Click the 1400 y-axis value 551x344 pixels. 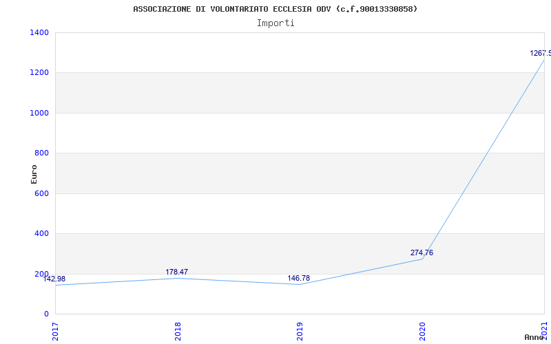[39, 32]
